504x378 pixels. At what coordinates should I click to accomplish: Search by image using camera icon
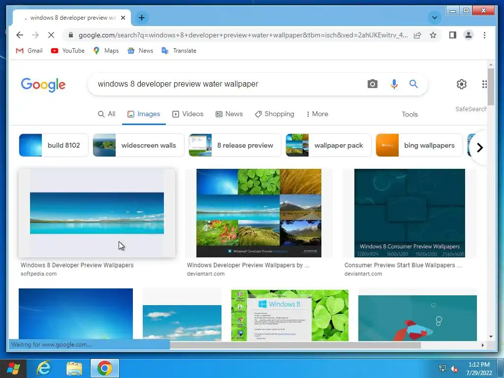coord(372,84)
